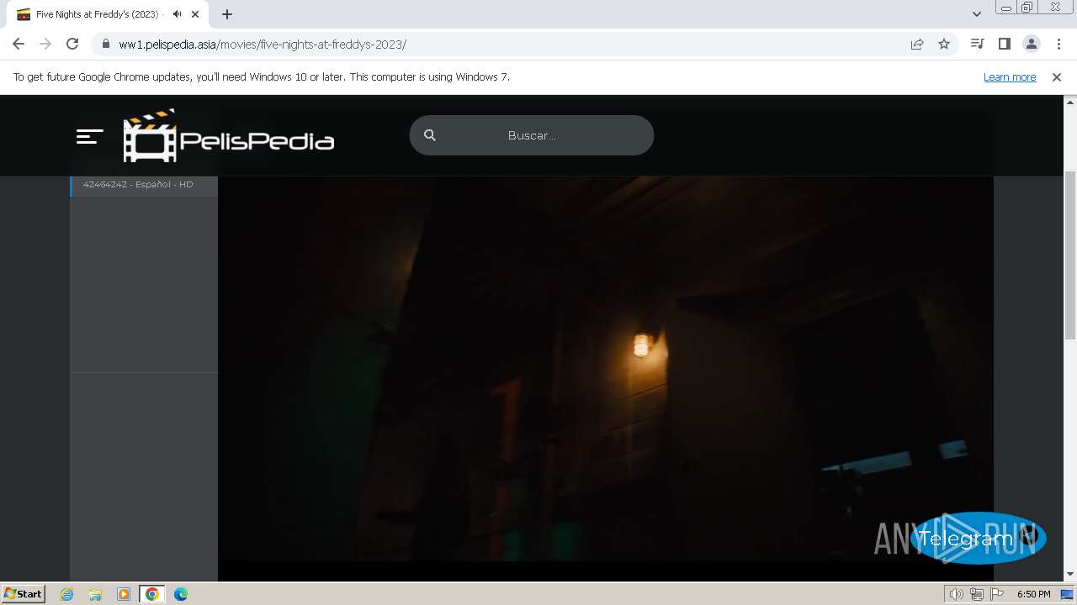Image resolution: width=1077 pixels, height=605 pixels.
Task: Click scrollbar down arrow
Action: click(x=1070, y=574)
